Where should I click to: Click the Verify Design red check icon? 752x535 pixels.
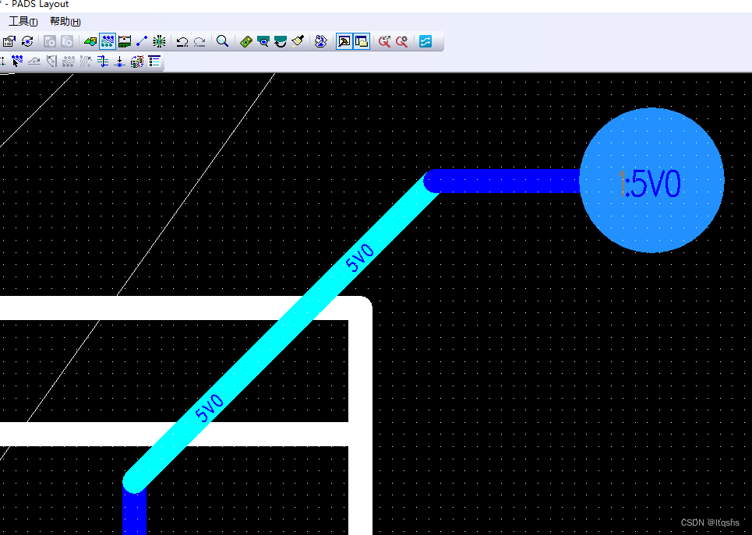coord(384,41)
